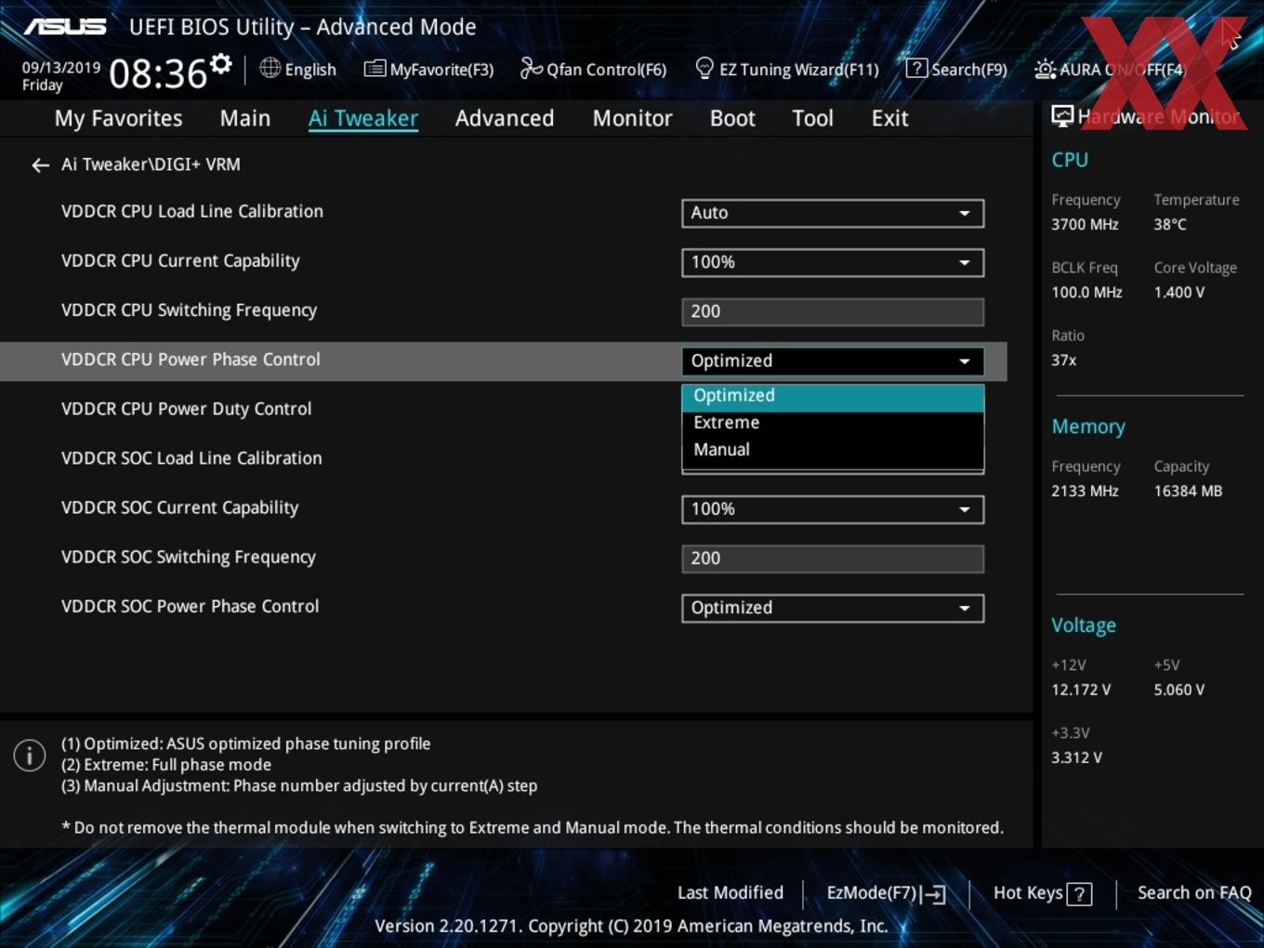
Task: Switch to Main tab
Action: pyautogui.click(x=245, y=118)
